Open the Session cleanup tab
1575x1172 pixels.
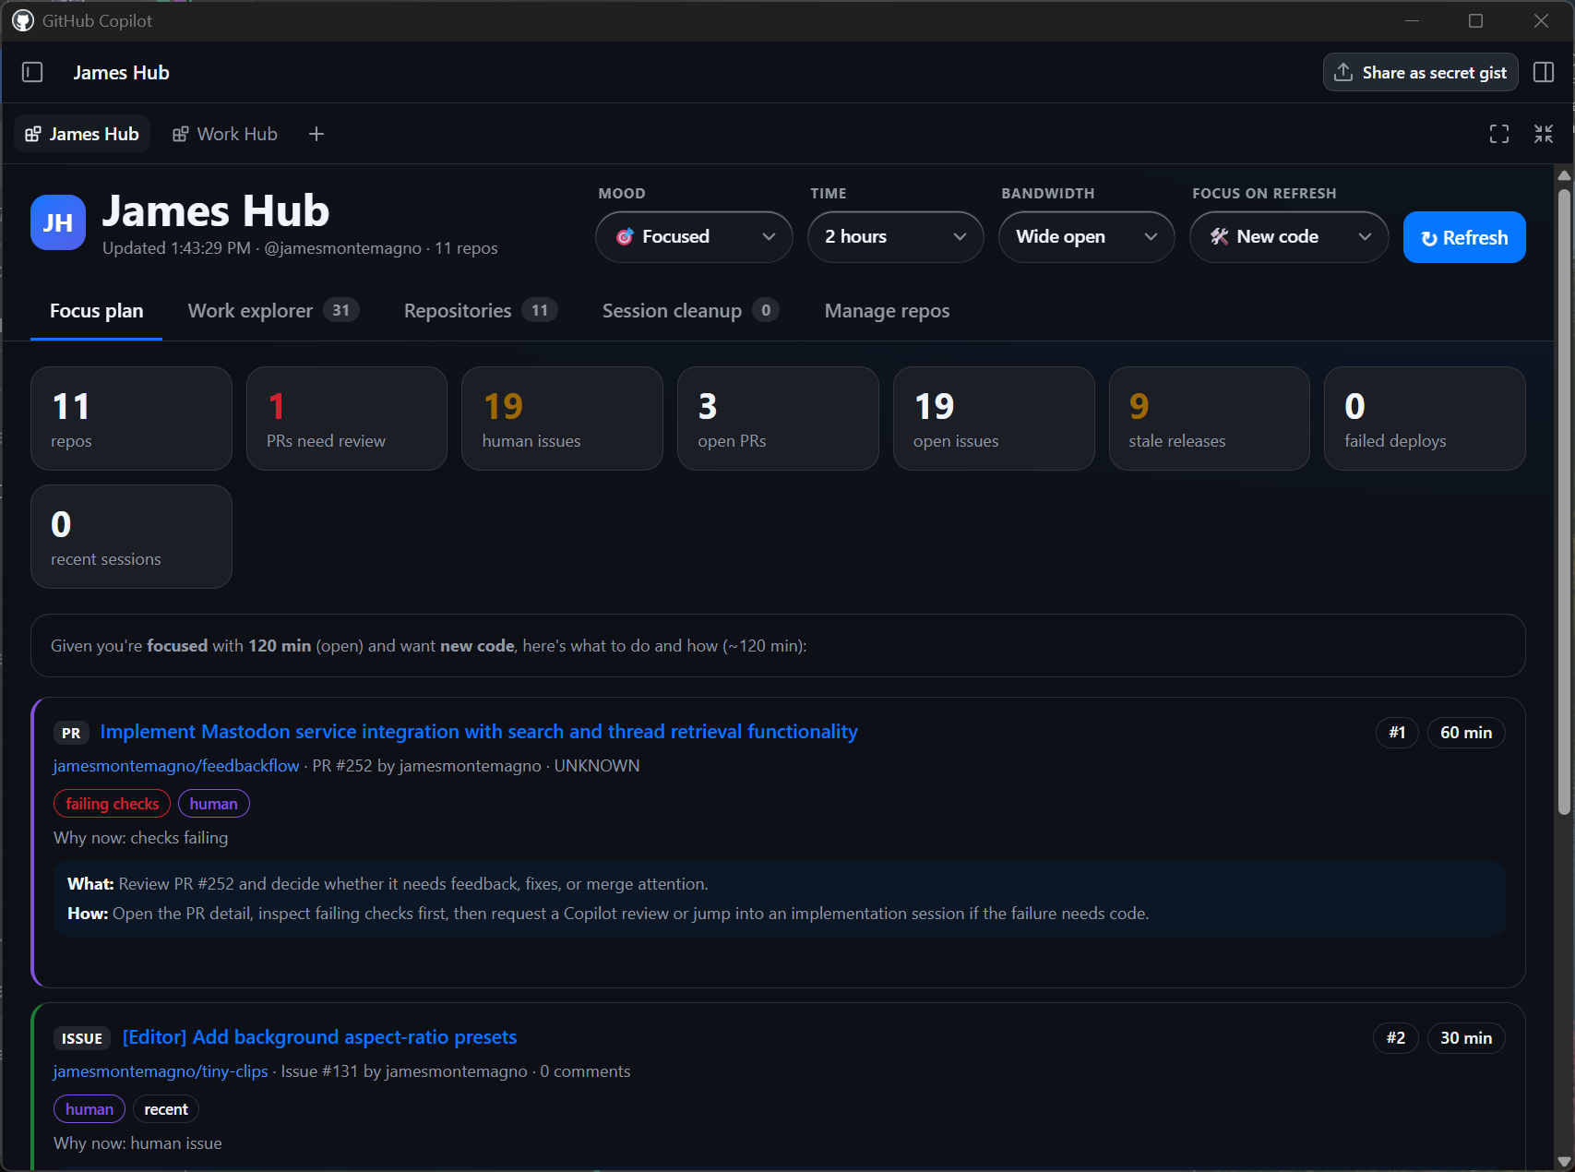coord(690,311)
